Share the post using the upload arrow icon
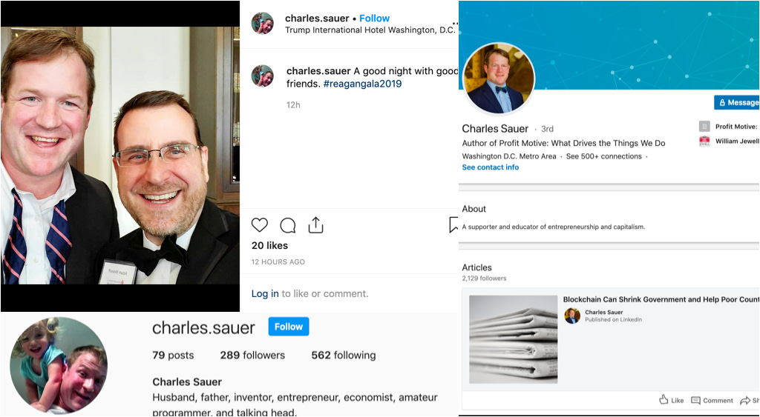The height and width of the screenshot is (417, 760). click(x=315, y=225)
